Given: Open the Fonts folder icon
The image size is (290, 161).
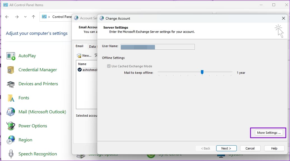Looking at the screenshot, I should point(11,98).
